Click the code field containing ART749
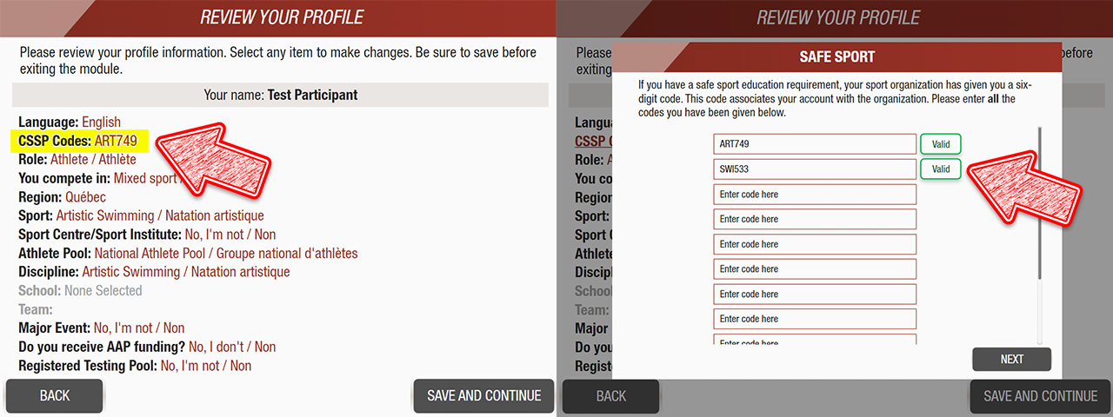 coord(814,144)
